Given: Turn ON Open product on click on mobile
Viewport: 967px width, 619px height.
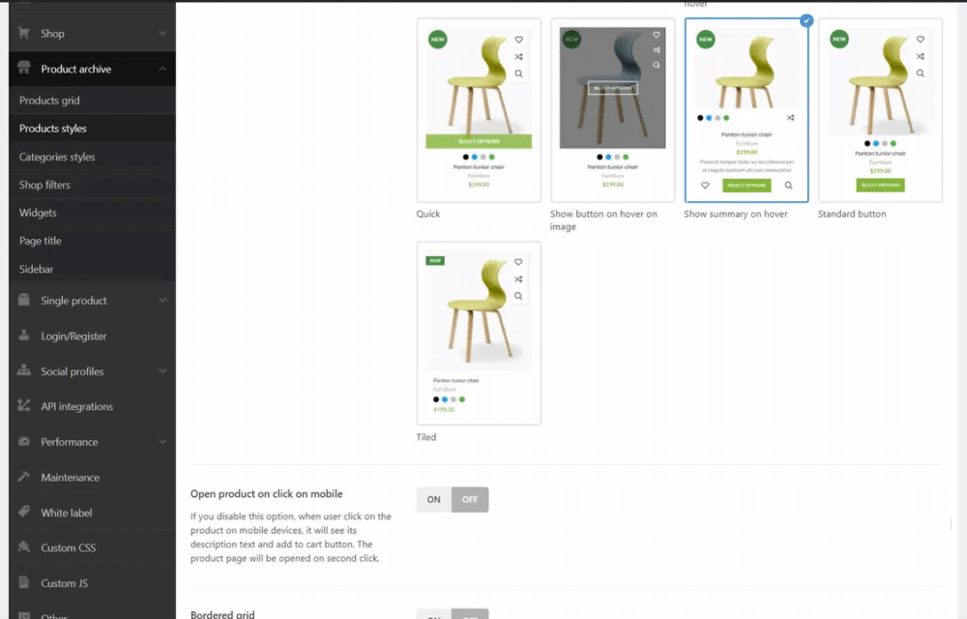Looking at the screenshot, I should [434, 499].
